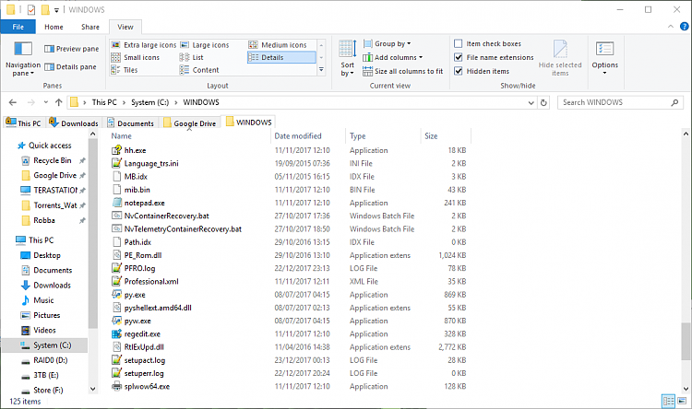
Task: Select Small icons layout
Action: [x=135, y=57]
